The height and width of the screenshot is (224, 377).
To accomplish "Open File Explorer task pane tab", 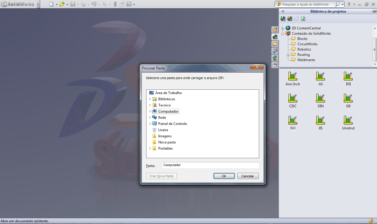I will (275, 44).
